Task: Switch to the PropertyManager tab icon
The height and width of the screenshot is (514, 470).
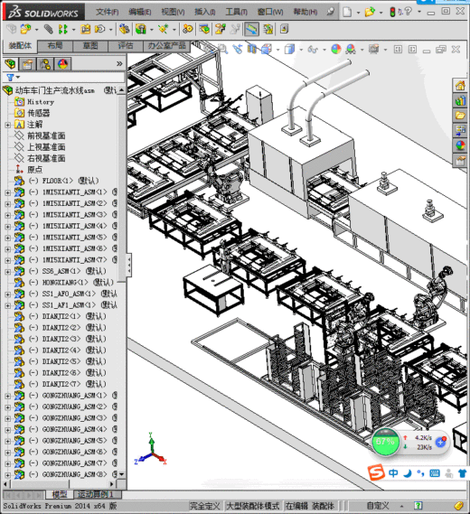Action: tap(27, 64)
